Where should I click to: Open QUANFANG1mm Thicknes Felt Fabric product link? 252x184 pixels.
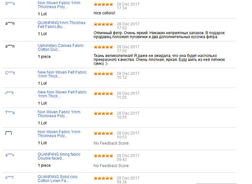pos(61,25)
